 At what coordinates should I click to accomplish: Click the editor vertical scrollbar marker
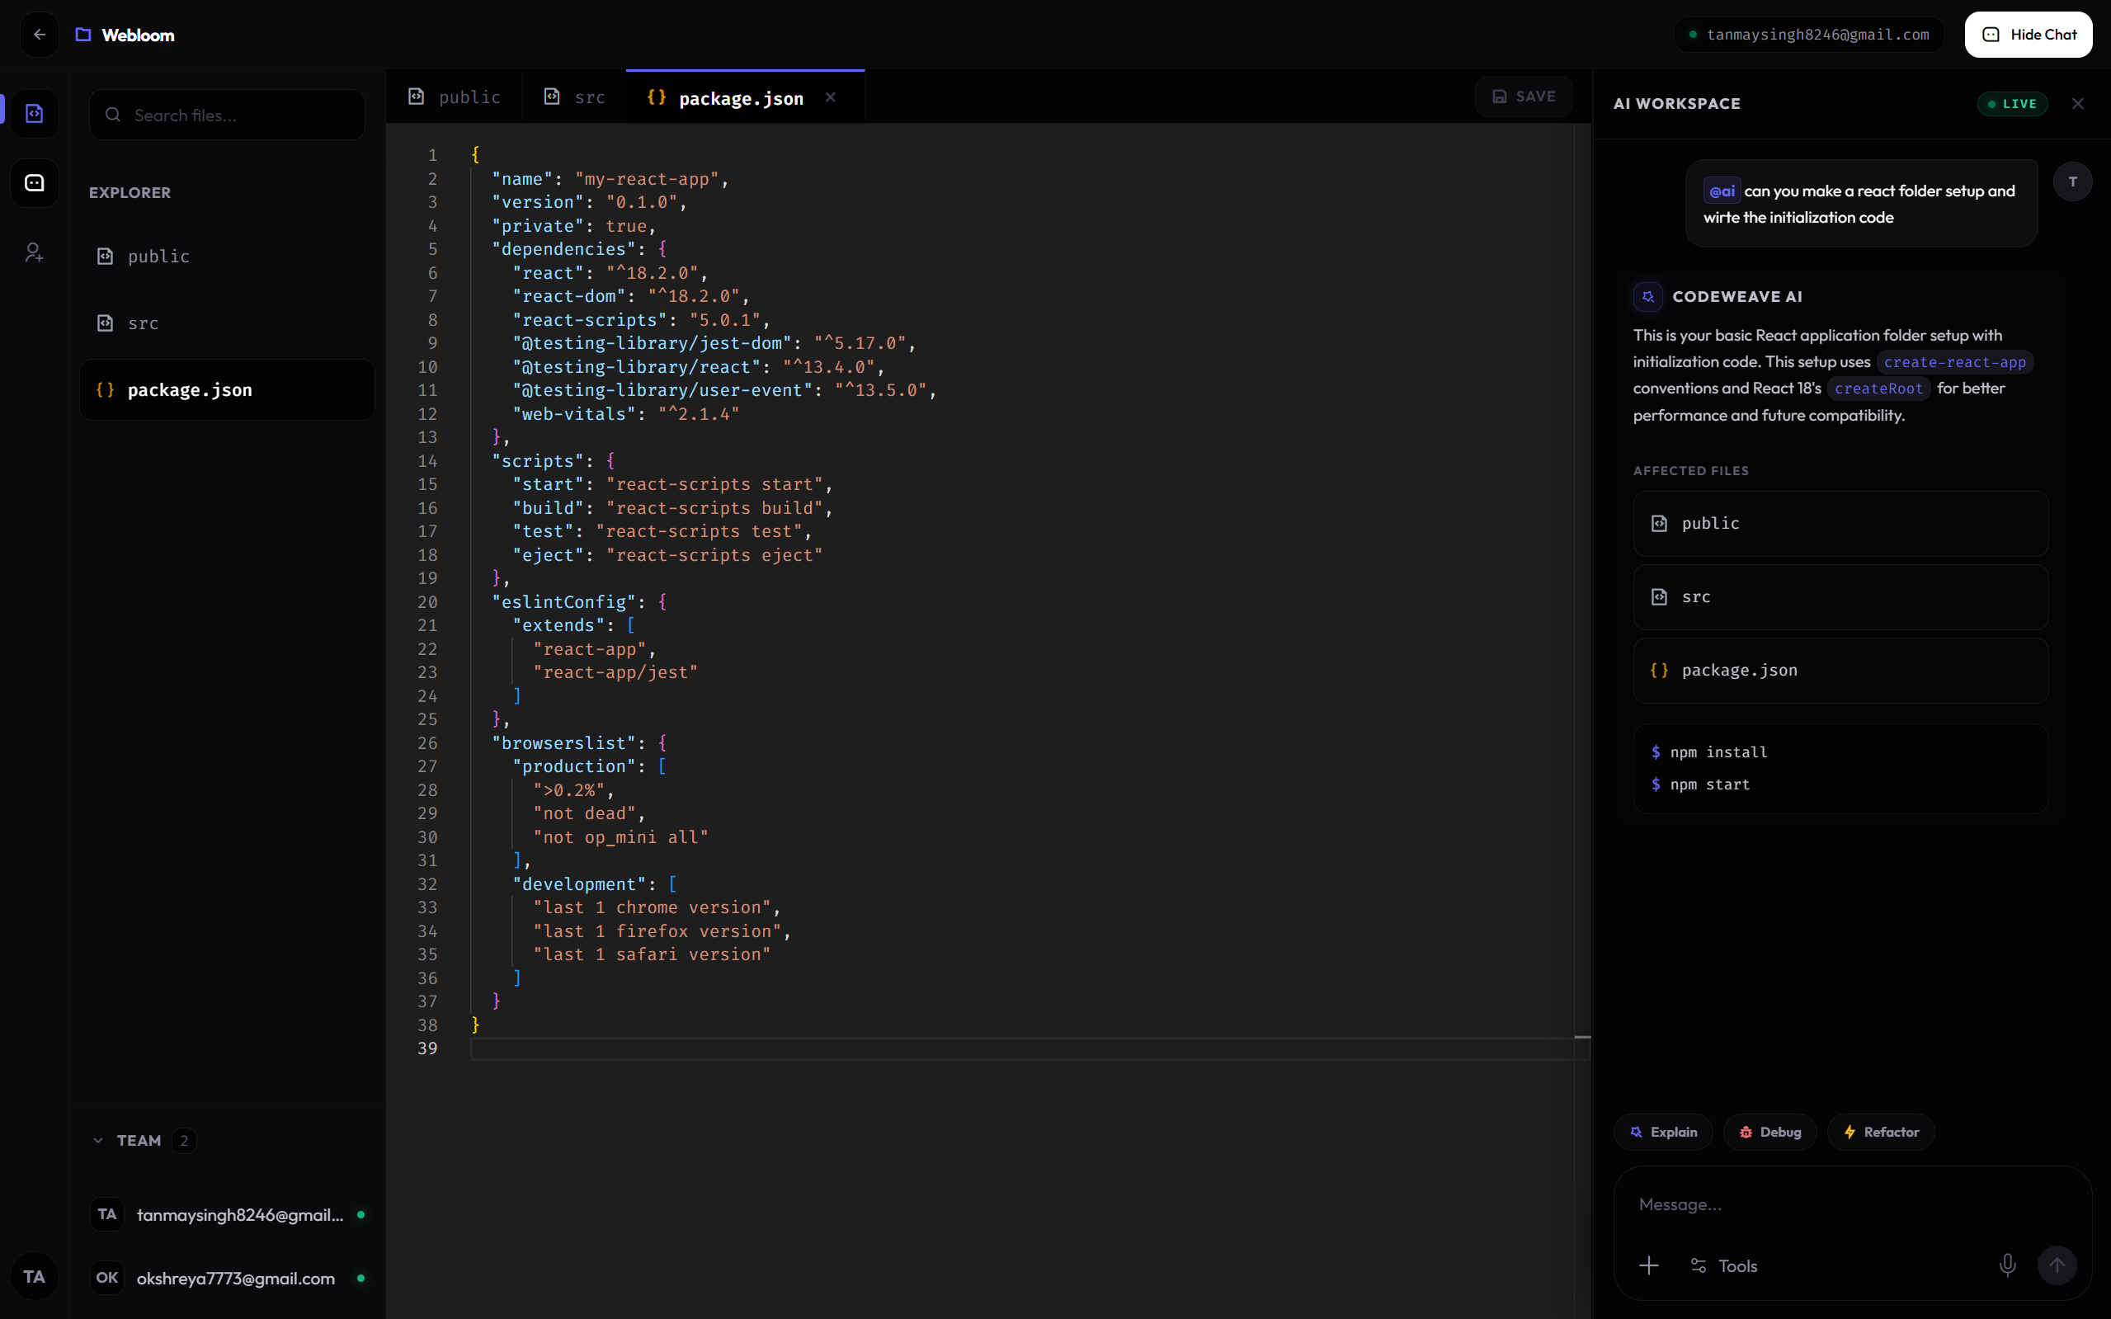click(1582, 1037)
